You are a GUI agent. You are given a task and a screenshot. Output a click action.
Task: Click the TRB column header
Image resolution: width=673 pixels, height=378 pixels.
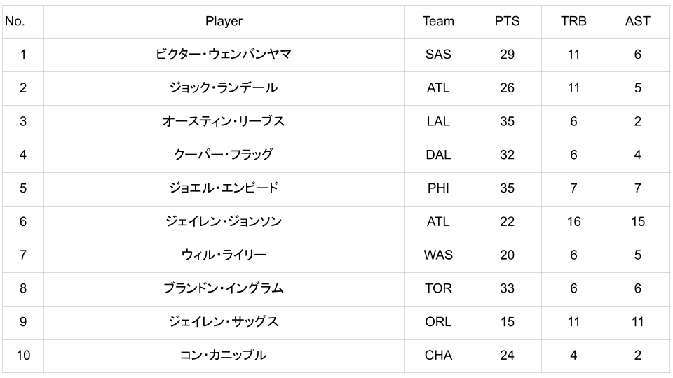click(x=573, y=21)
